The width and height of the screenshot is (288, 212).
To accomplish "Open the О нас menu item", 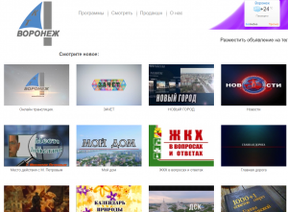I will point(176,13).
